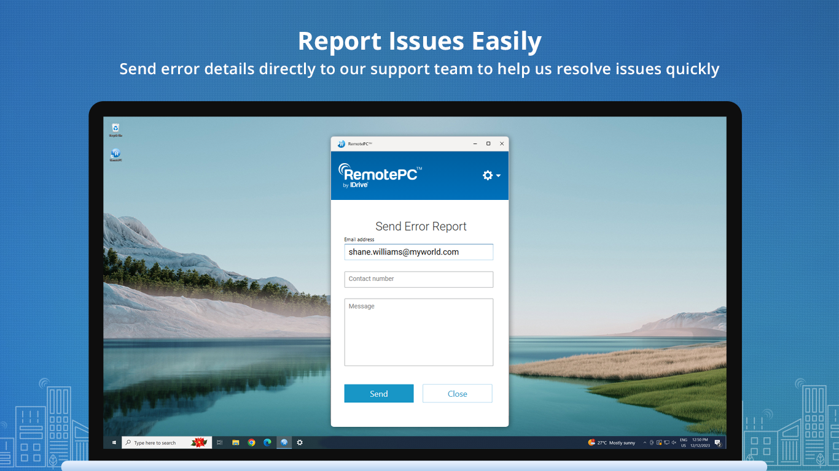Launch RemotePC from the desktop shortcut
The image size is (839, 471).
click(x=116, y=153)
